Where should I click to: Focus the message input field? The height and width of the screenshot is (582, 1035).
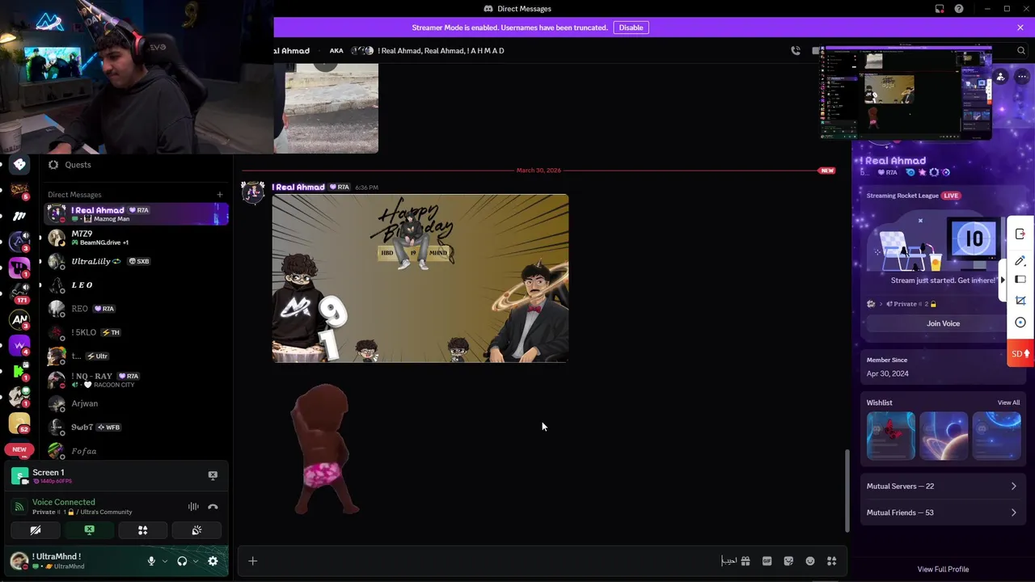(x=489, y=561)
